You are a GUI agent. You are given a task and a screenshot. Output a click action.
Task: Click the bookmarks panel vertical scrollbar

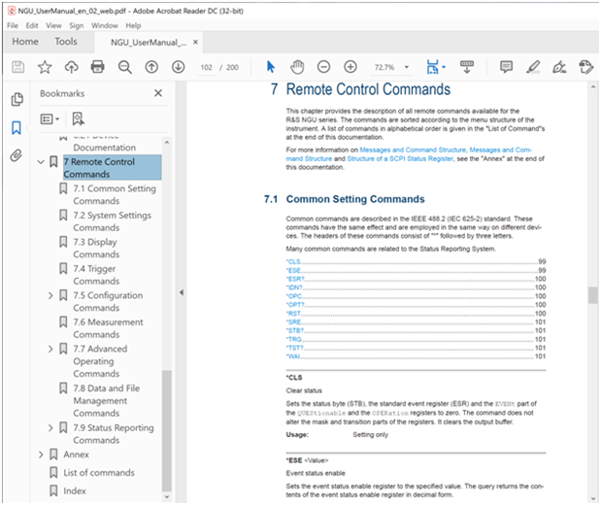click(x=166, y=427)
